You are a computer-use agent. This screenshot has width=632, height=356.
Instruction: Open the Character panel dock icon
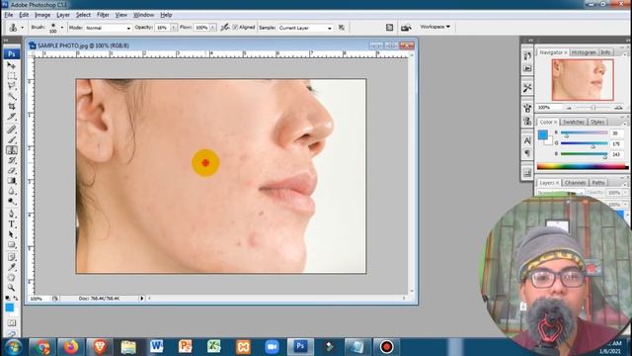[x=527, y=140]
